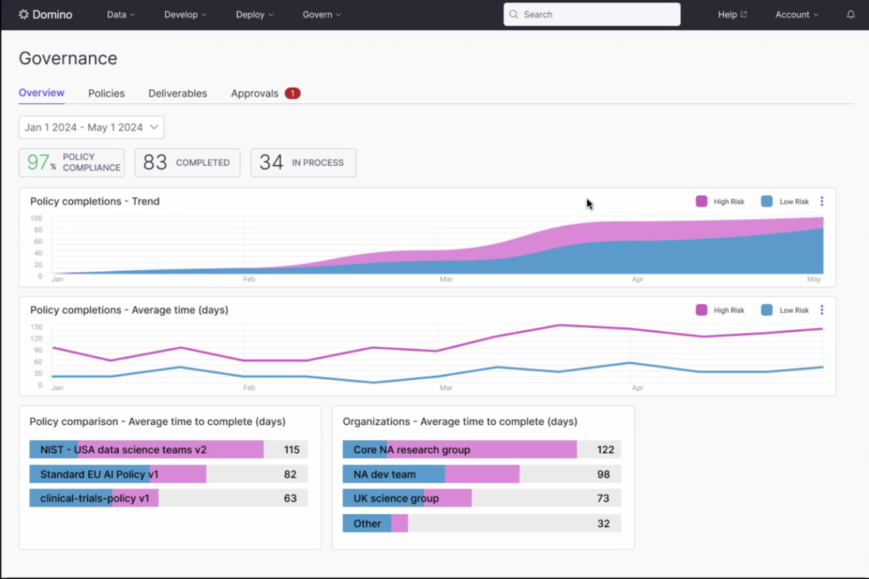
Task: Open the Average time chart three-dot menu
Action: pyautogui.click(x=821, y=310)
